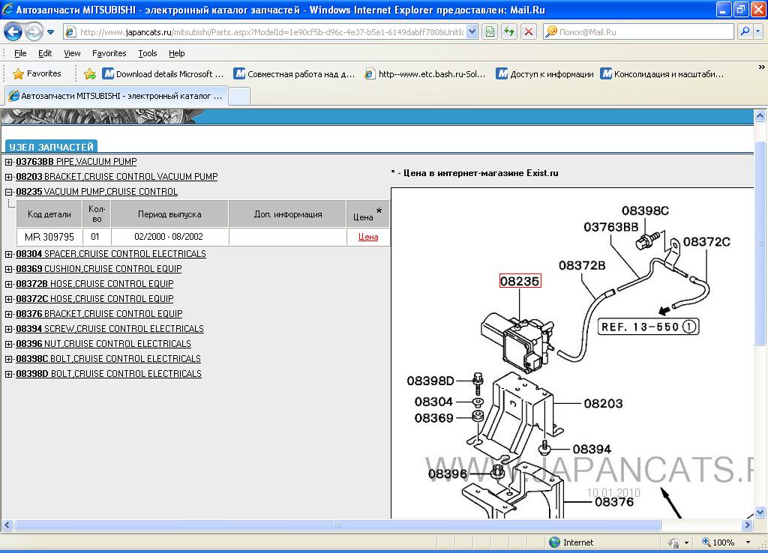Expand the 08304 SPACER plus box
This screenshot has width=768, height=553.
click(9, 254)
